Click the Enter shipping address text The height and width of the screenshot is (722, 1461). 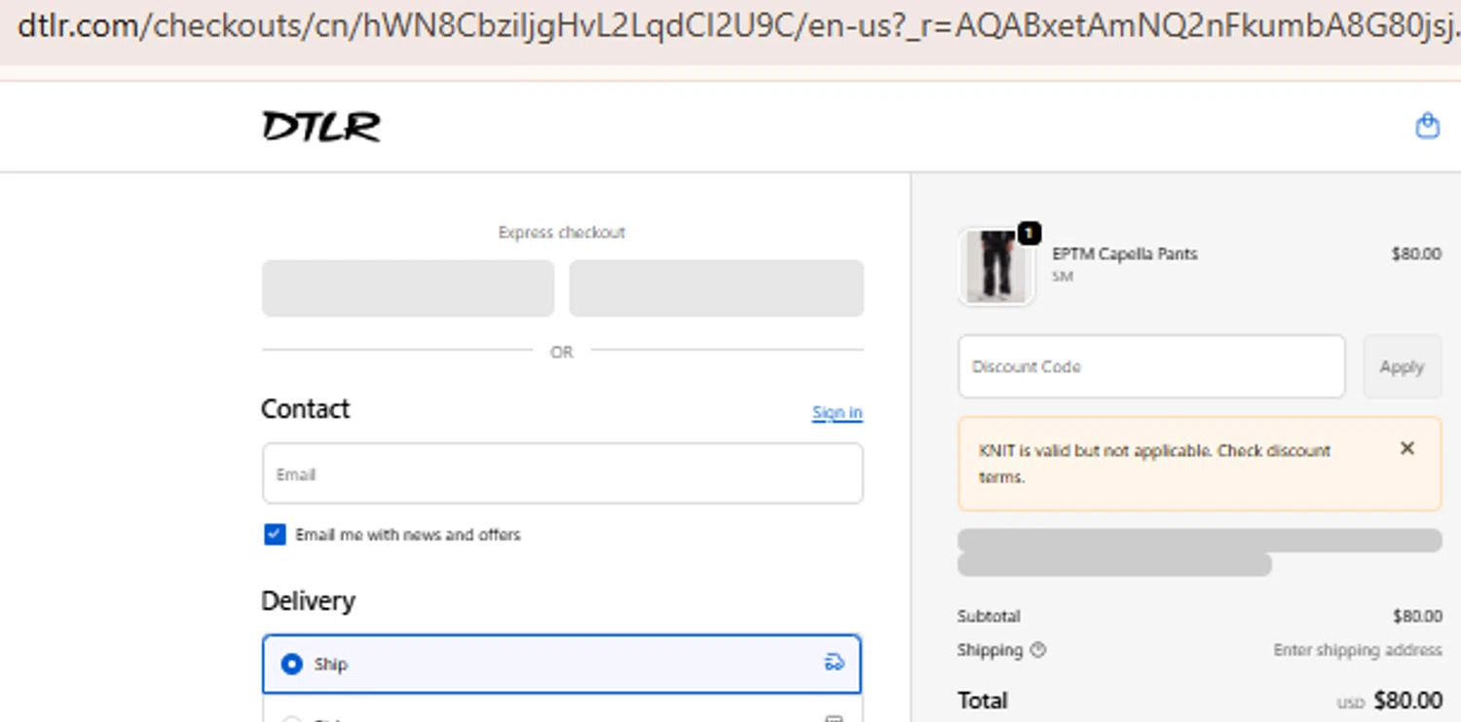[1358, 650]
